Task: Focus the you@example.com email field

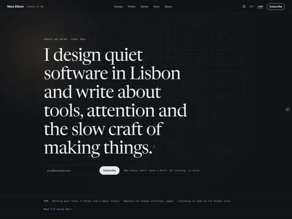Action: pos(72,170)
